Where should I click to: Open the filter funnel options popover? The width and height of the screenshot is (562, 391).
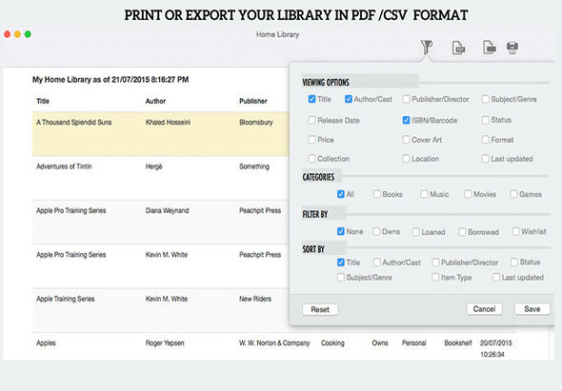[x=427, y=48]
